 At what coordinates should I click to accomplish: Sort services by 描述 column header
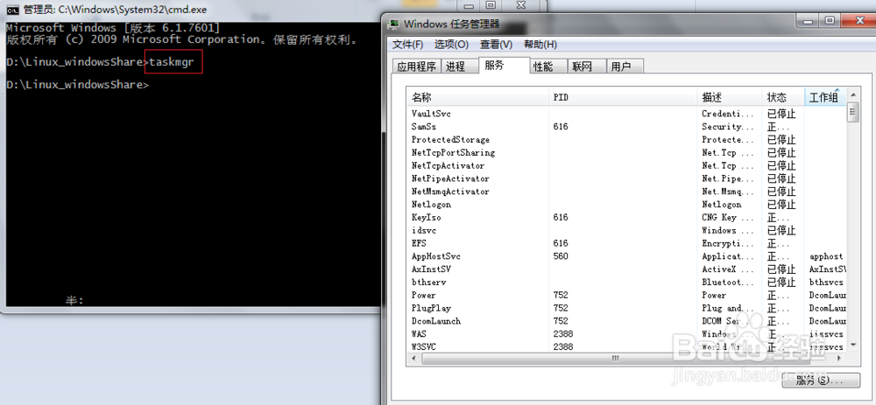(731, 98)
